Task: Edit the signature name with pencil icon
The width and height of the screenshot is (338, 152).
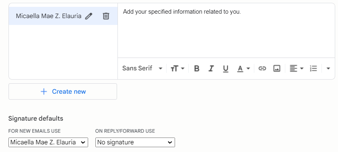Action: [x=89, y=16]
